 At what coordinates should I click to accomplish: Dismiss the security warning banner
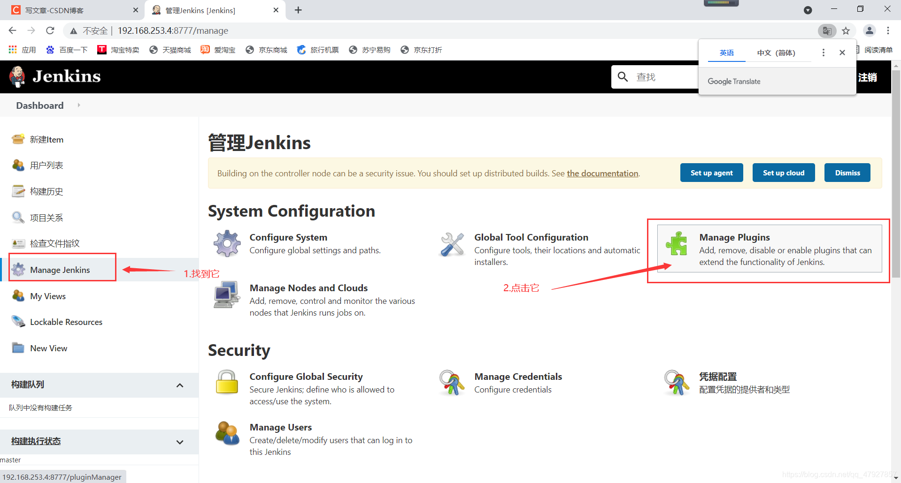tap(847, 173)
